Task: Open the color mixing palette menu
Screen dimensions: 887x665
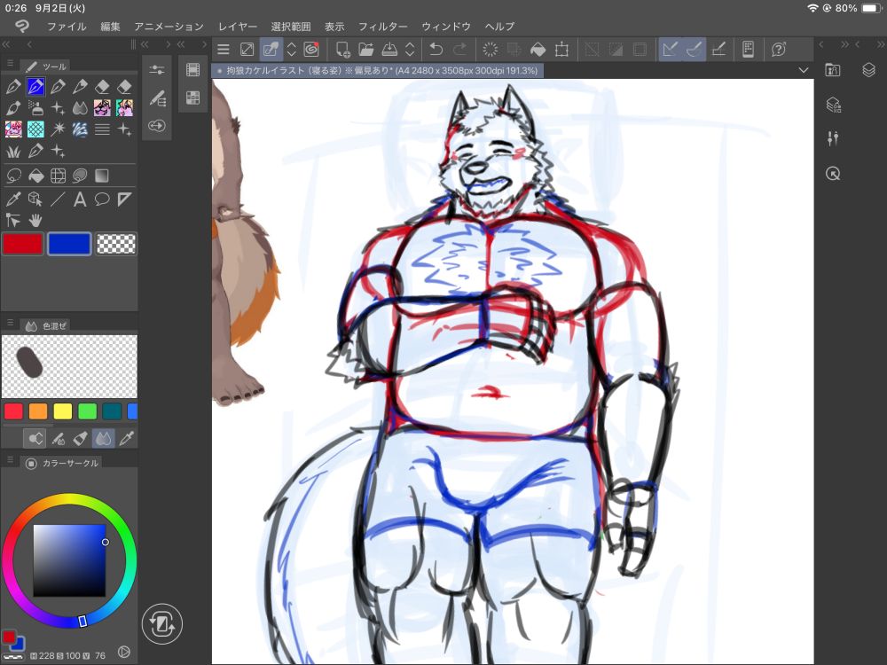Action: click(10, 323)
